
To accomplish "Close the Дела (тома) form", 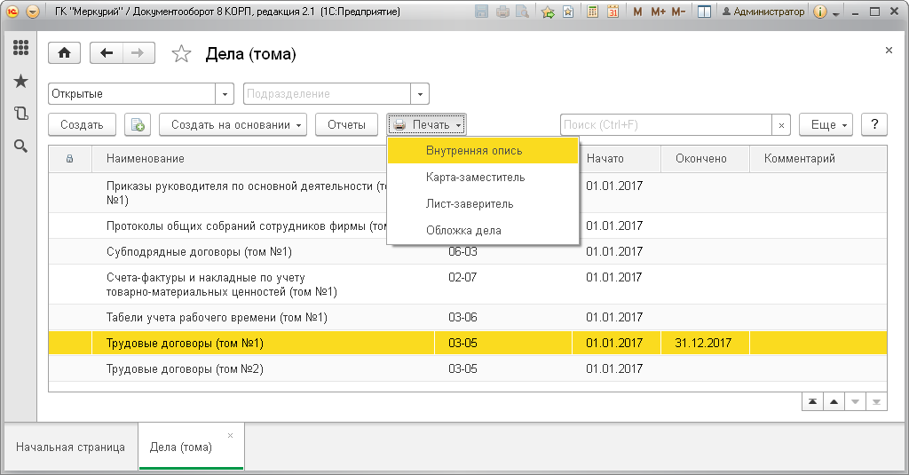I will point(889,51).
